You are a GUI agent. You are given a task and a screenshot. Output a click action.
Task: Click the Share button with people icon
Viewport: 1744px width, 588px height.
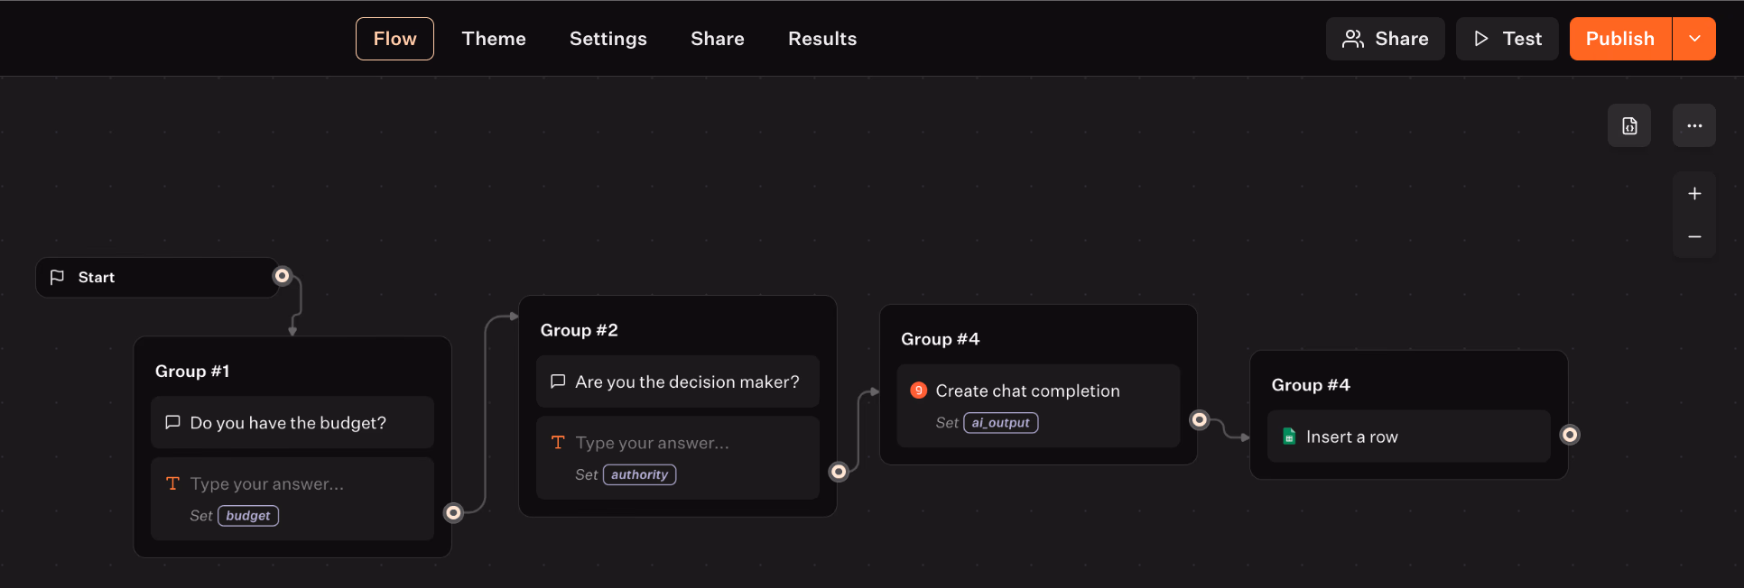click(1385, 39)
